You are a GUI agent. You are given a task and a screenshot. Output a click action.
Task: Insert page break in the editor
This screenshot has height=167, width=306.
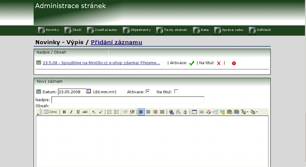pos(216,112)
